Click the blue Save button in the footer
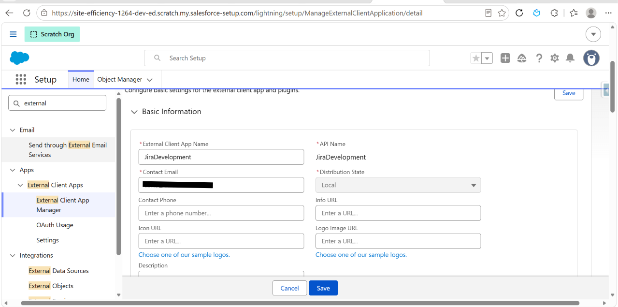Screen dimensions: 618x307 coord(323,288)
